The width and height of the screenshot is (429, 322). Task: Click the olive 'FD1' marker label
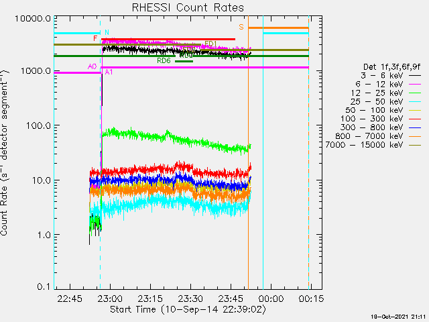pyautogui.click(x=210, y=44)
